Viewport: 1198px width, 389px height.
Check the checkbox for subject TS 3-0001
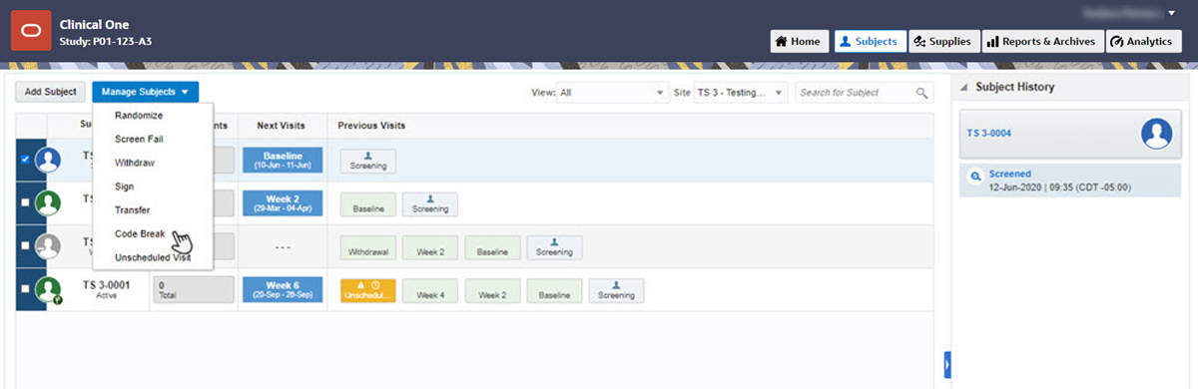25,288
